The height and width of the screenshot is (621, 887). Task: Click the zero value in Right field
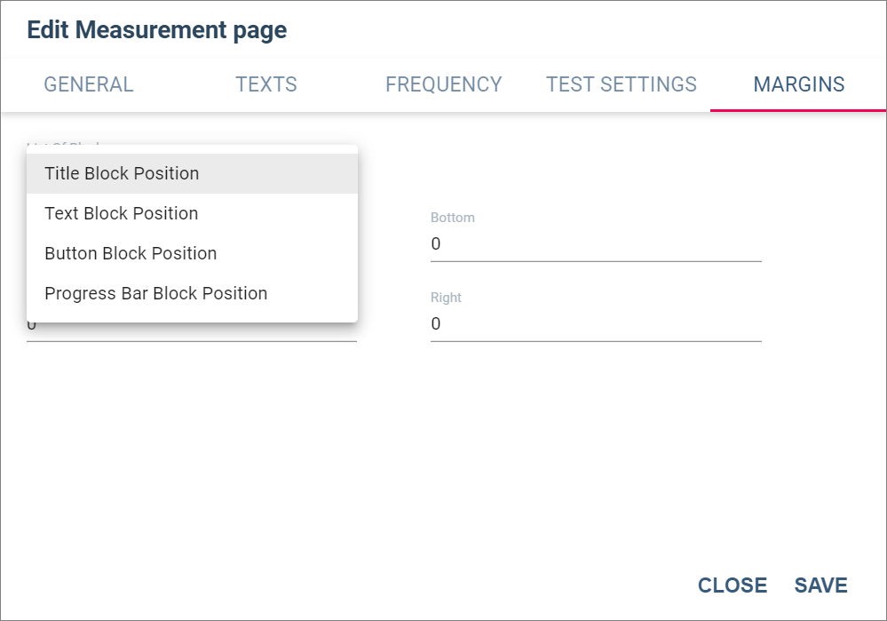coord(436,323)
